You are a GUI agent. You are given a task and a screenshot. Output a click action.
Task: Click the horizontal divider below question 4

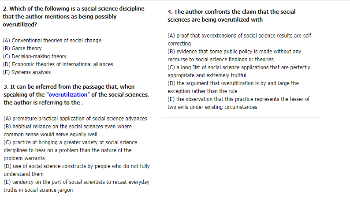(241, 118)
